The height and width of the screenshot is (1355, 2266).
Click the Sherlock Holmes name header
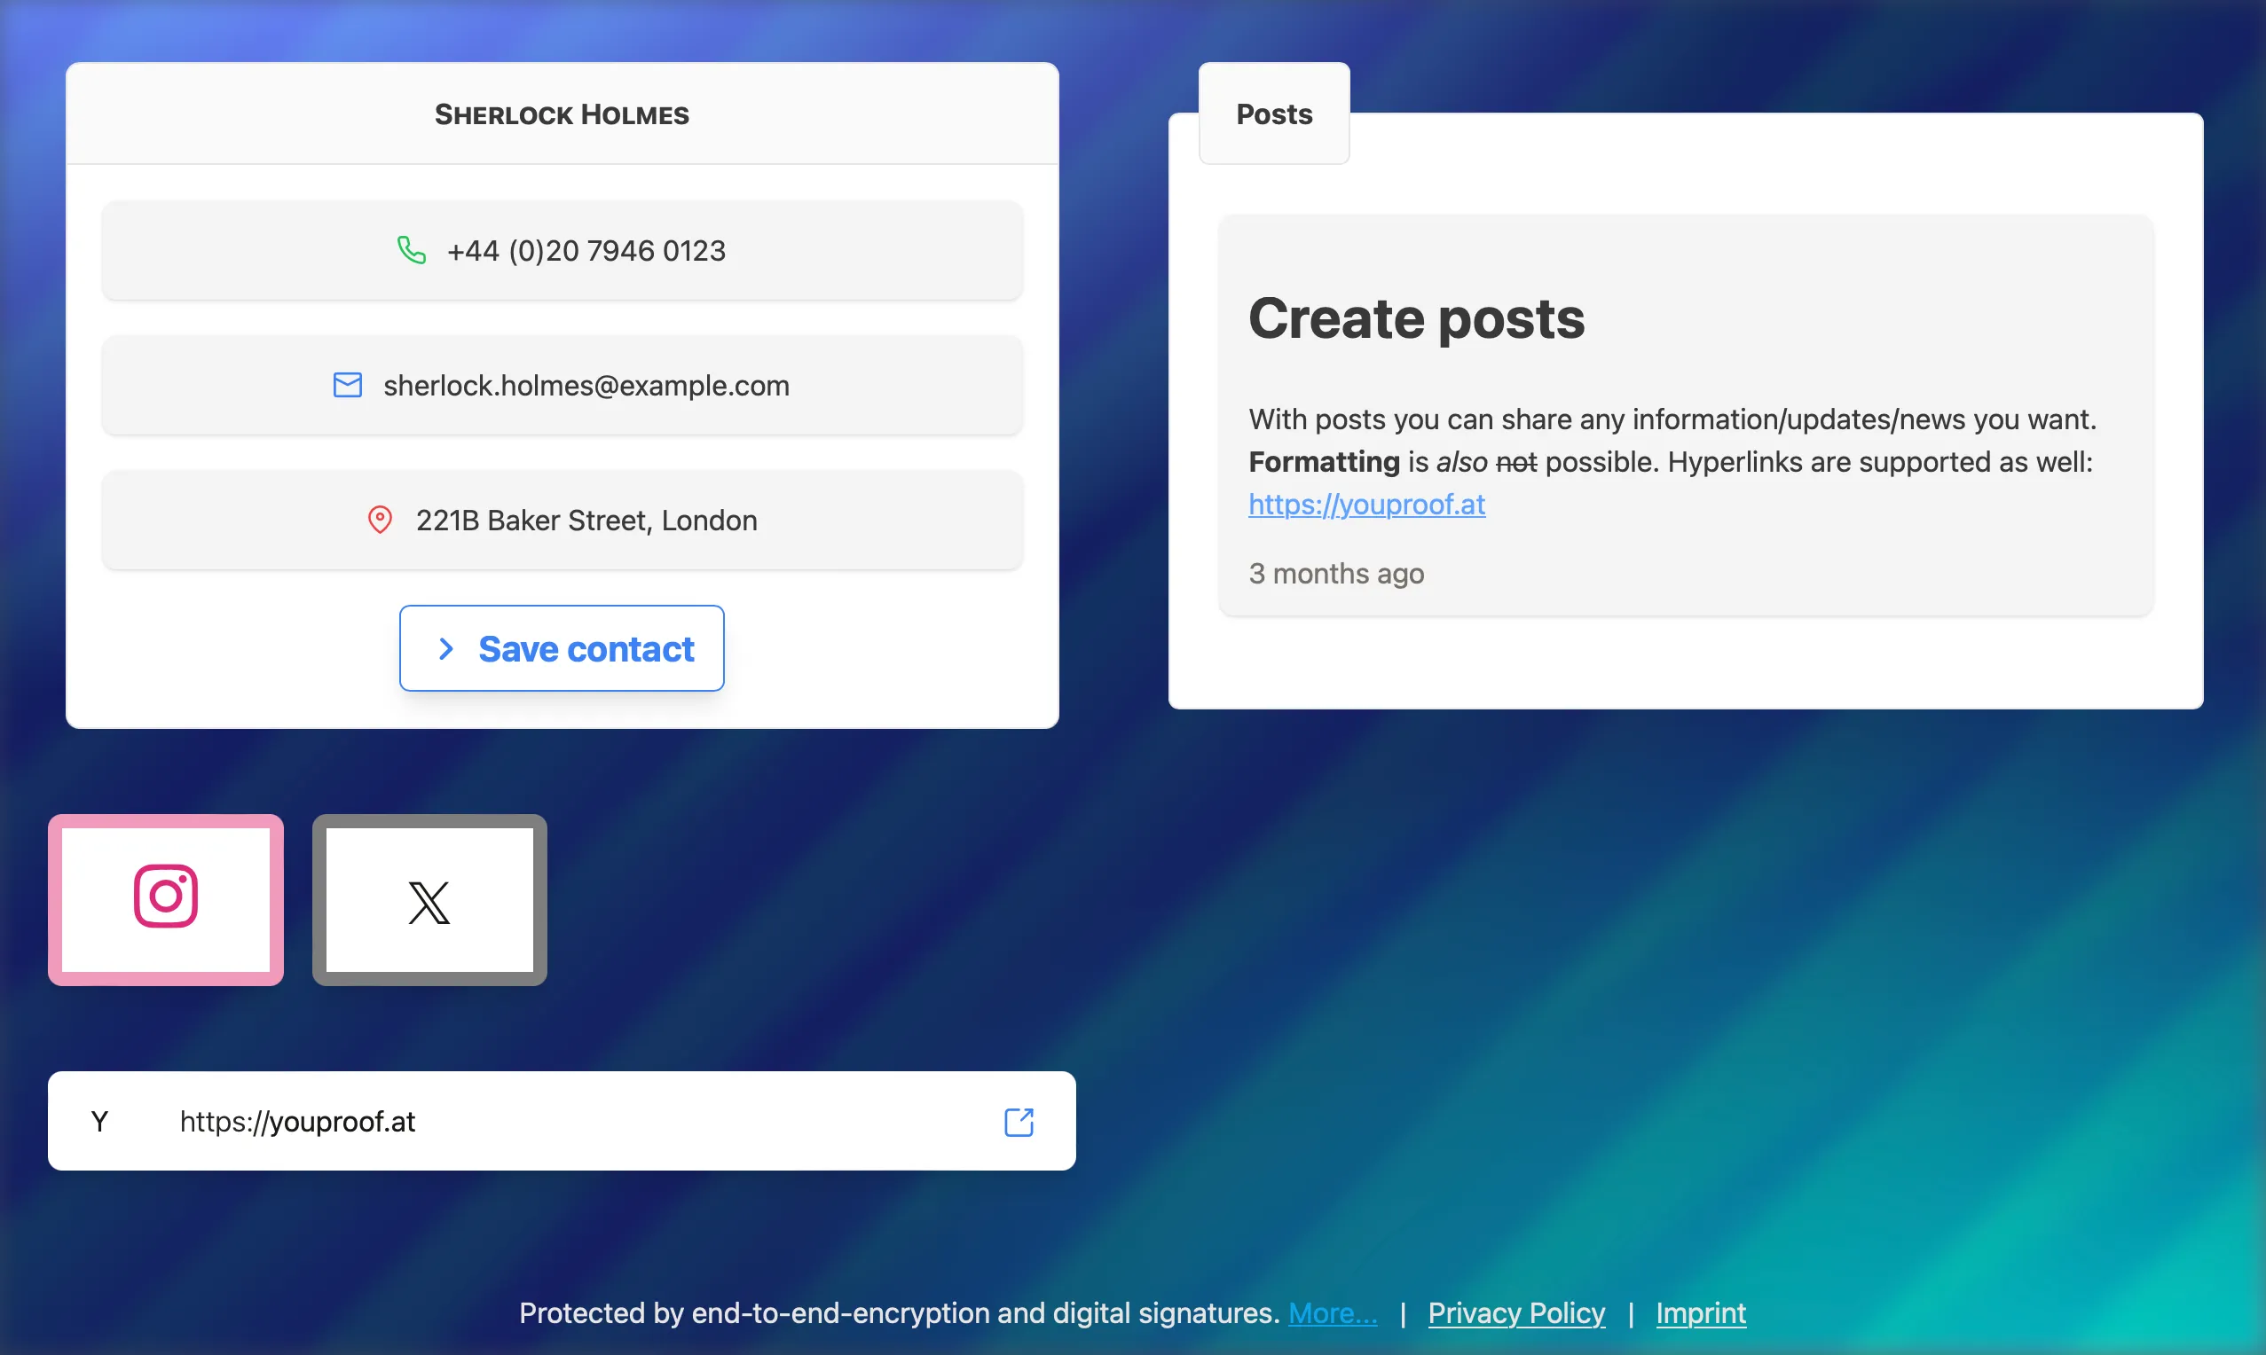click(562, 115)
